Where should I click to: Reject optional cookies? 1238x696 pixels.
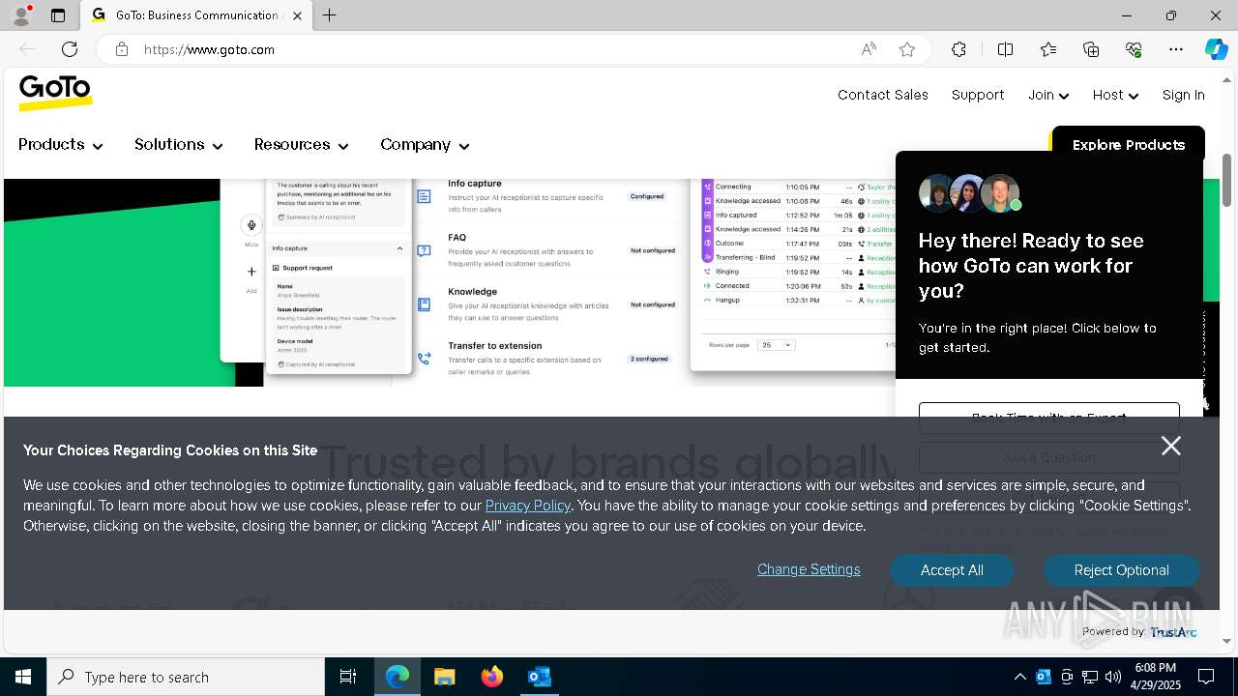tap(1121, 570)
